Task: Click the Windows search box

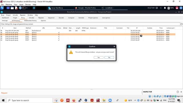Action: click(x=29, y=100)
